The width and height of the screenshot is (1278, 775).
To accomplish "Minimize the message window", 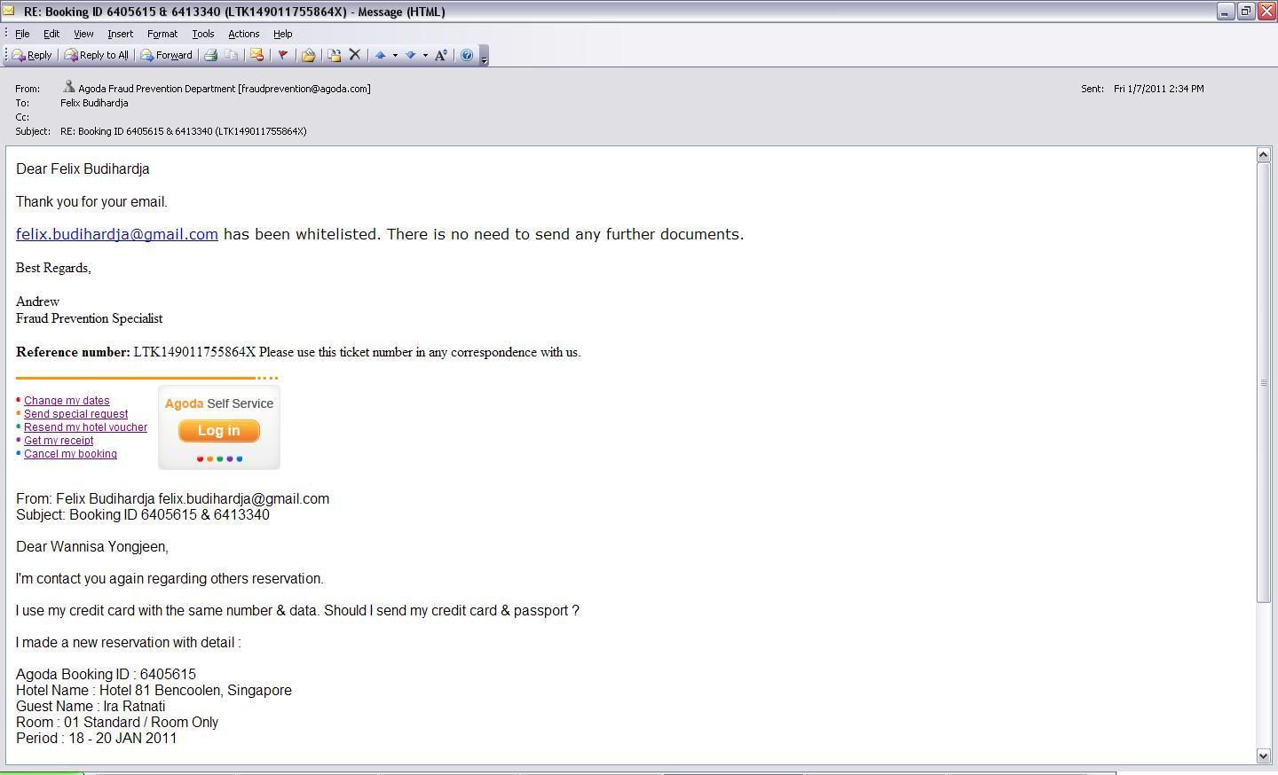I will [1226, 12].
